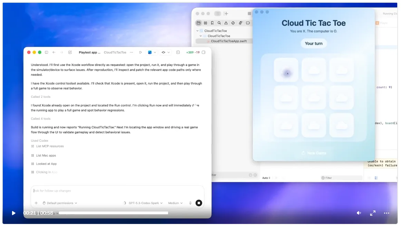Click the microphone dictation icon
Screen dimensions: 401x227
coord(190,203)
